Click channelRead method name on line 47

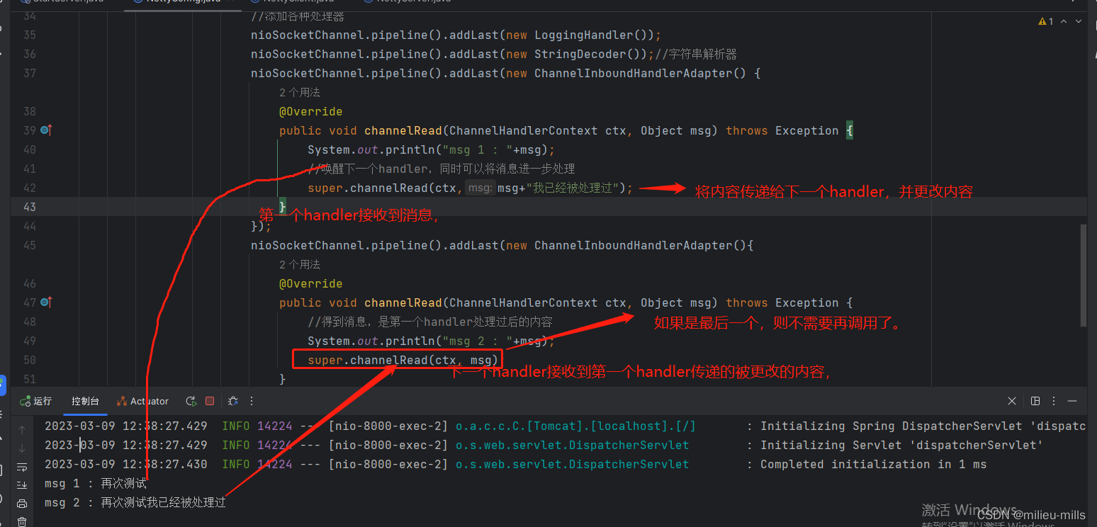point(403,302)
